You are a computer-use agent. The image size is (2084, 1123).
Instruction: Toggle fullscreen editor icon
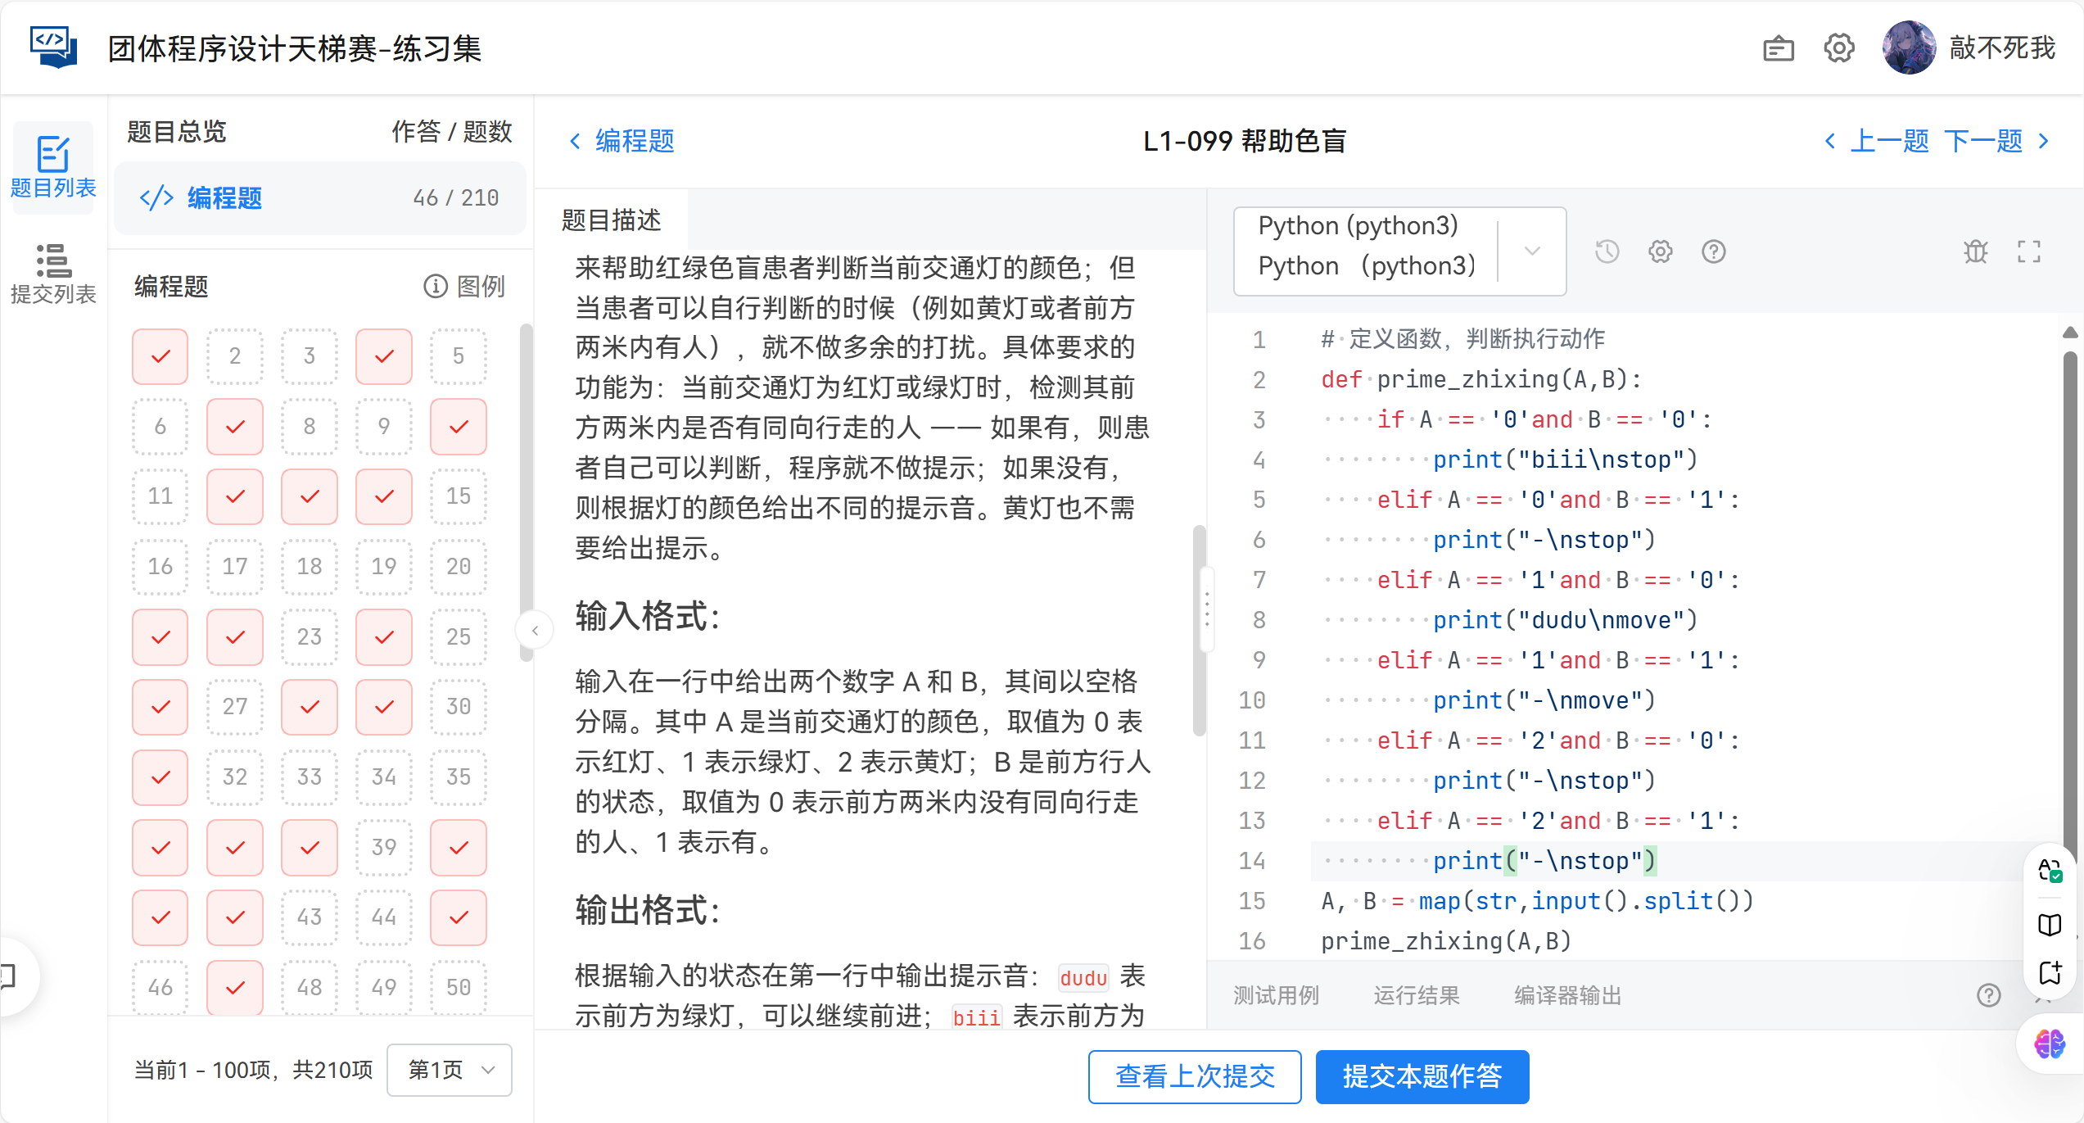[x=2028, y=251]
